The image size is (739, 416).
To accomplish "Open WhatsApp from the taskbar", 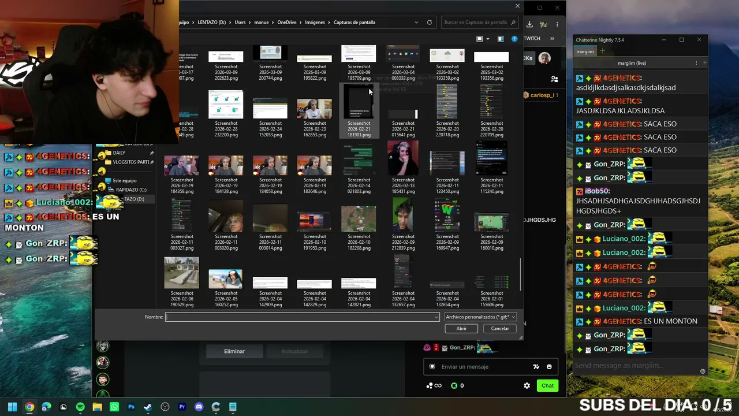I will [x=114, y=407].
